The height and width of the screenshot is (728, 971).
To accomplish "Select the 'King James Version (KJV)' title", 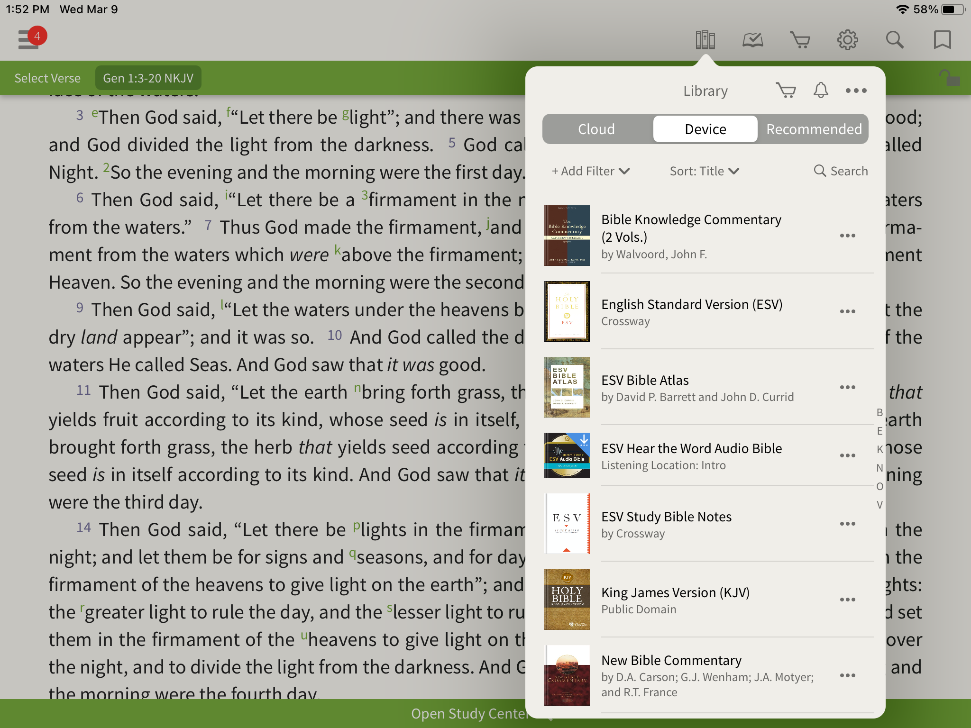I will 675,592.
